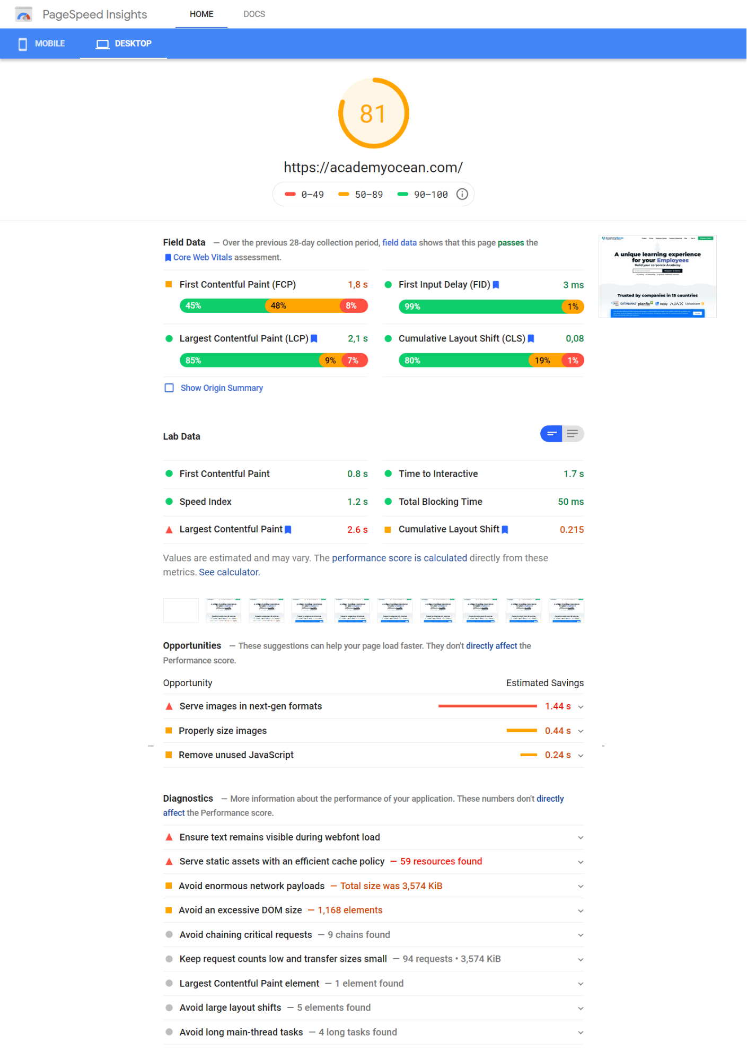
Task: Expand Keep request counts low row
Action: point(581,960)
